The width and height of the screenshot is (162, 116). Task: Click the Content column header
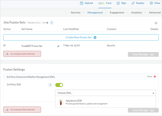112,29
